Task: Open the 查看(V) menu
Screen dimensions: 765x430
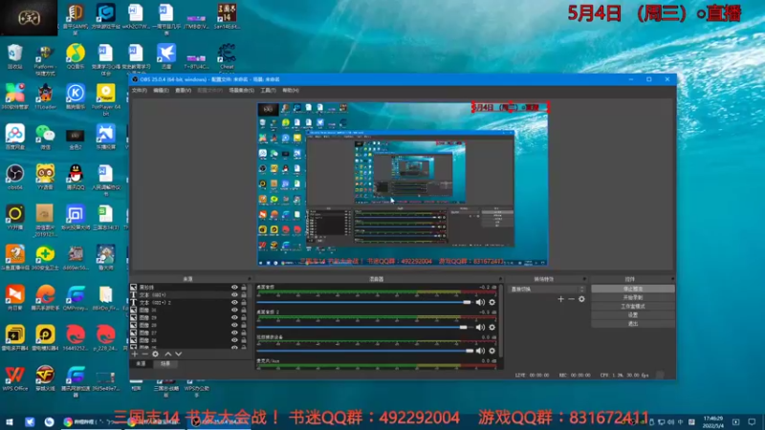Action: 183,90
